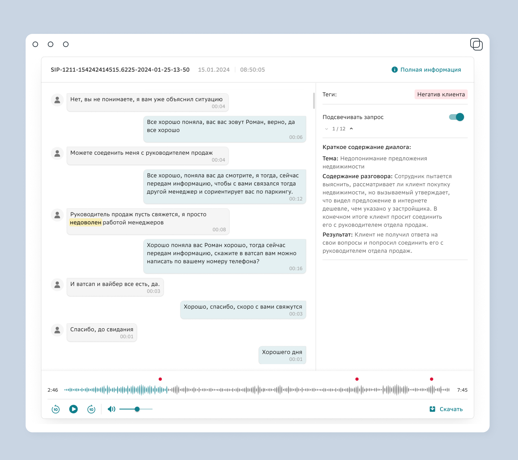Viewport: 518px width, 460px height.
Task: Click the avatar next to 'Спасибо, до свидания'
Action: click(x=57, y=330)
